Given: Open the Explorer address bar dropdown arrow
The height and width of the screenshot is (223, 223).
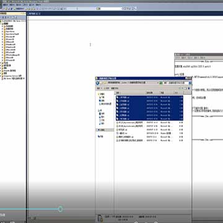Looking at the screenshot, I should [158, 83].
